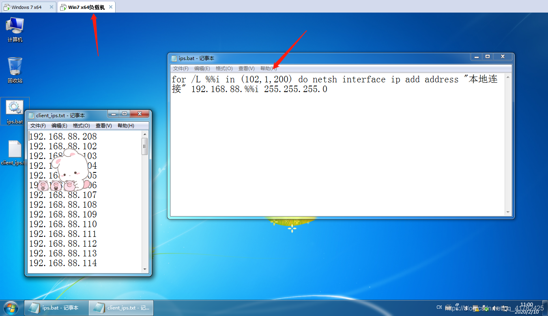This screenshot has width=548, height=316.
Task: Click the Show desktop button
Action: (545, 308)
